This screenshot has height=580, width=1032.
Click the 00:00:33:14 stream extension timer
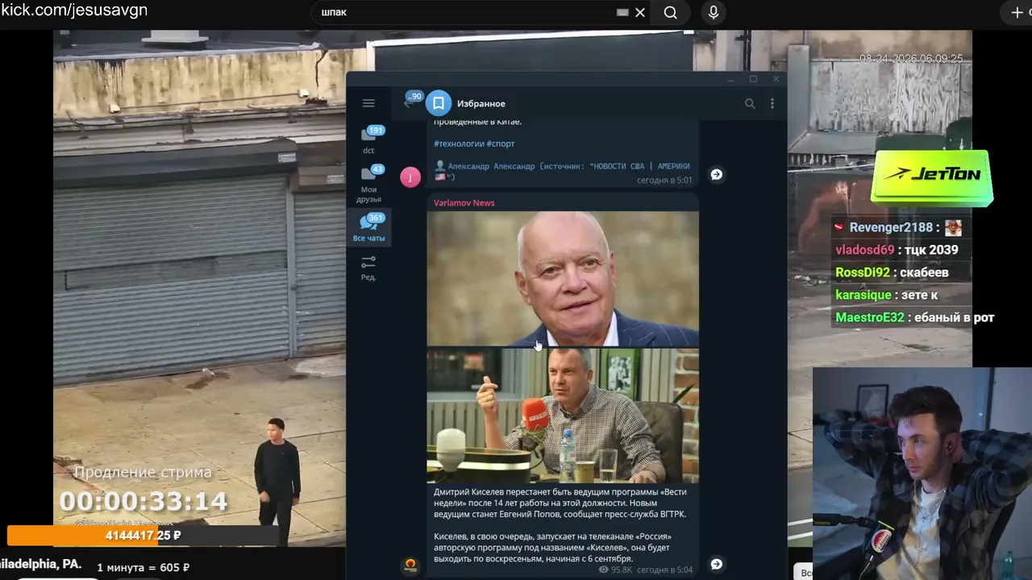[x=144, y=502]
